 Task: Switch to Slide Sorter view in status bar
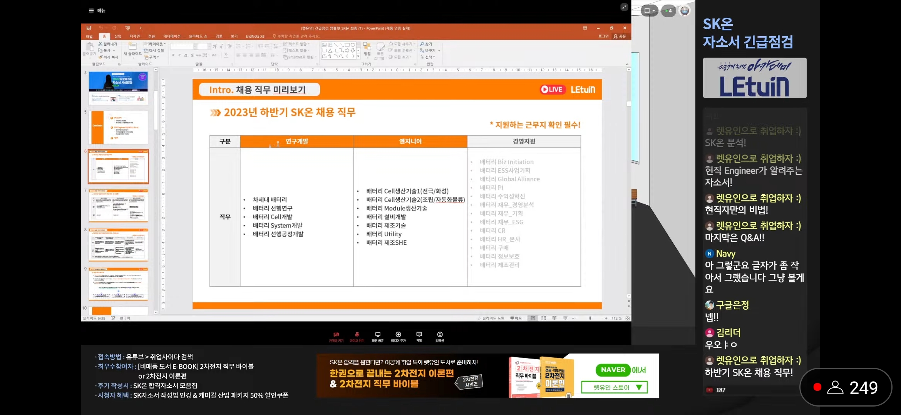pyautogui.click(x=544, y=318)
